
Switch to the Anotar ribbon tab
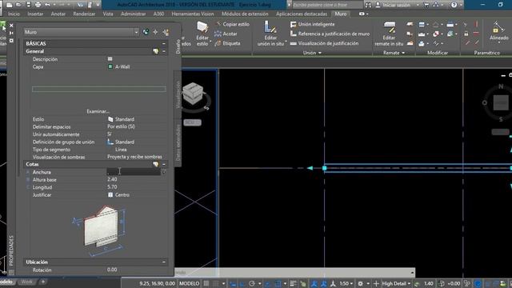58,14
